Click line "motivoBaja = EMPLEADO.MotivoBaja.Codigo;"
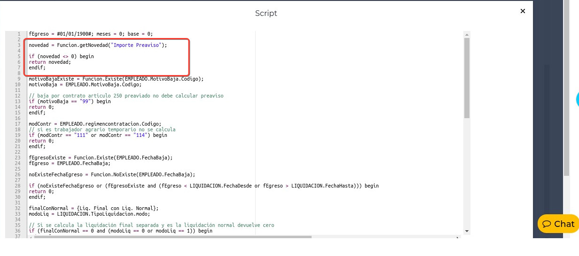The height and width of the screenshot is (256, 579). pyautogui.click(x=85, y=84)
